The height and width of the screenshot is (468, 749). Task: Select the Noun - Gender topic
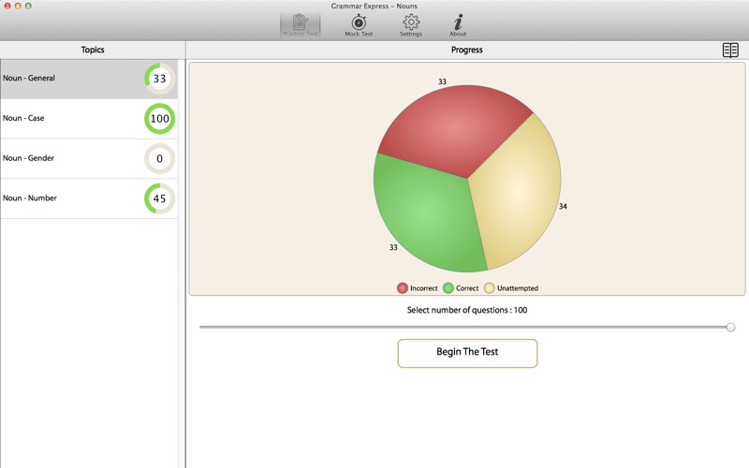[x=89, y=159]
